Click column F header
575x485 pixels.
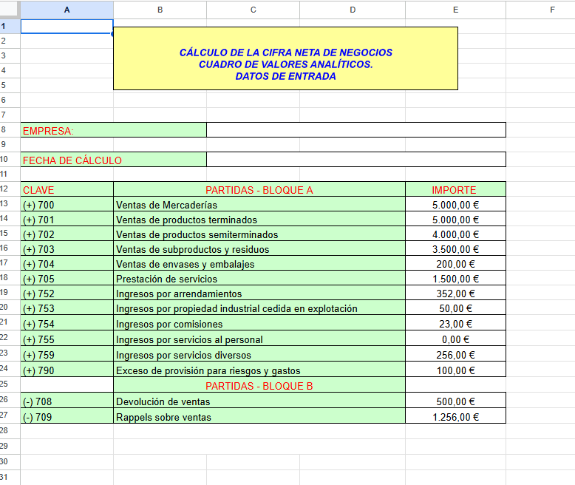pos(552,10)
